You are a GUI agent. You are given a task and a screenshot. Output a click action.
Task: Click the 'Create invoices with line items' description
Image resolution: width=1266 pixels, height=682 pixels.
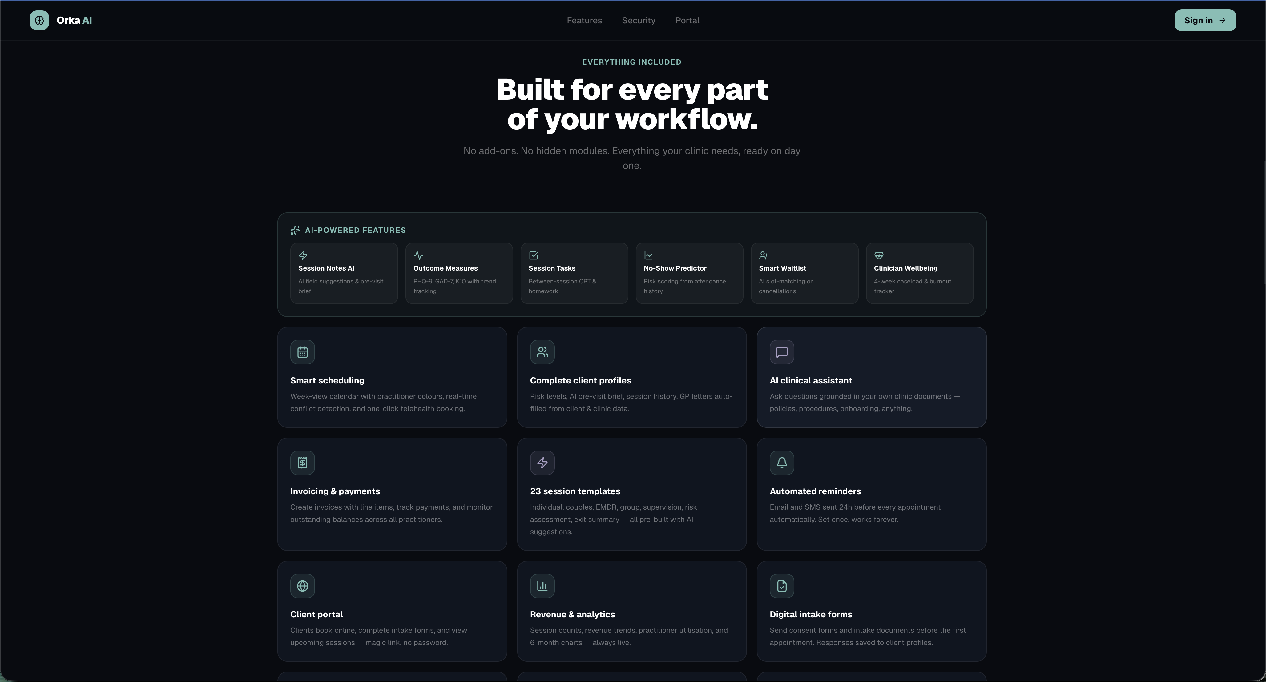click(391, 513)
